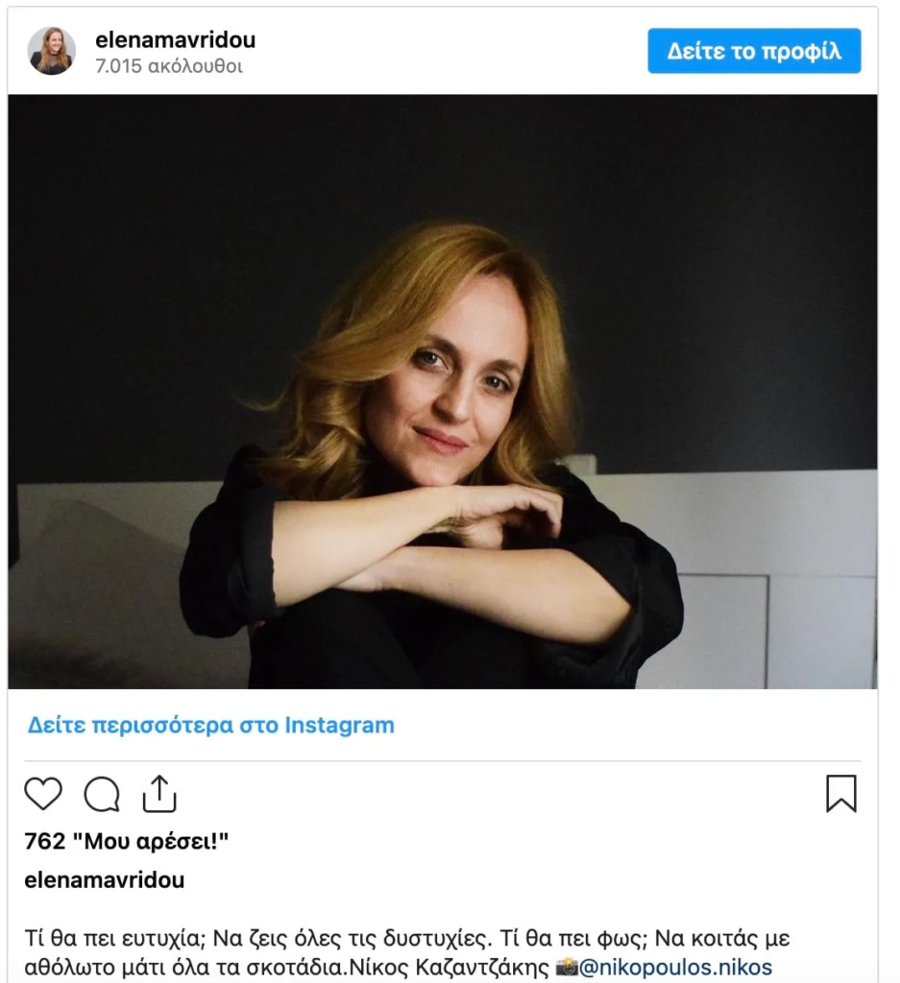Click the bold elenamavridou name above the caption
This screenshot has height=983, width=900.
pos(104,879)
